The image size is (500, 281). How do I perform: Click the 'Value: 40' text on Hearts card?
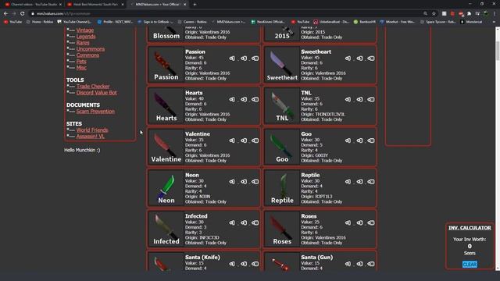point(195,99)
